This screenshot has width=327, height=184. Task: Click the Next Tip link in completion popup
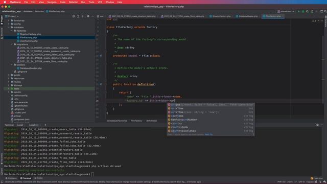[x=208, y=134]
